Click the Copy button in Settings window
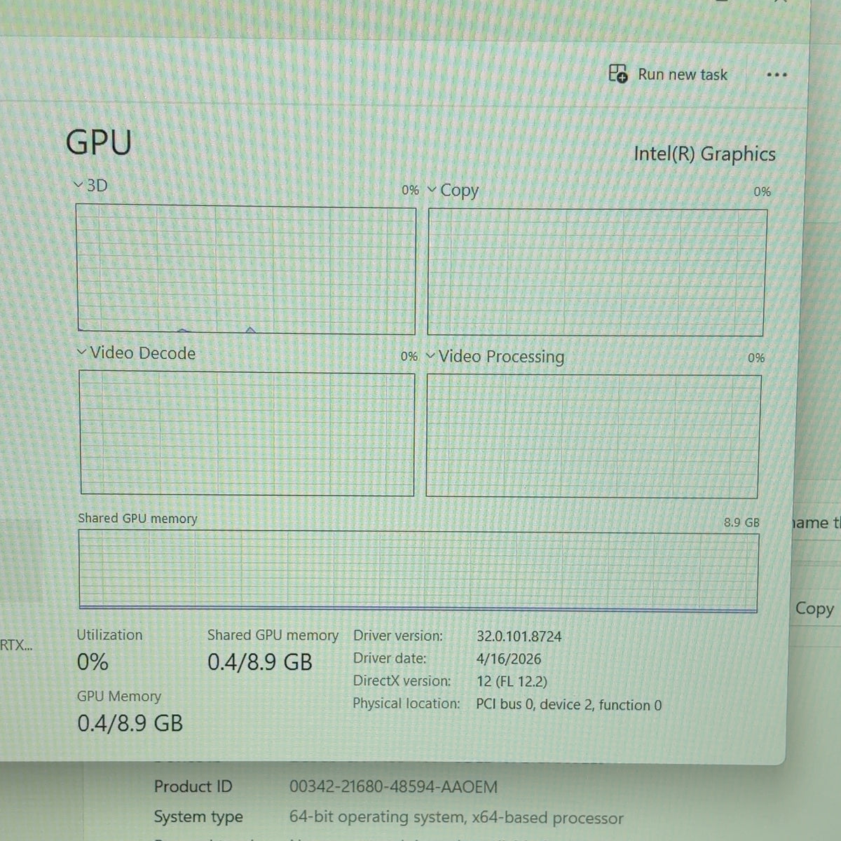841x841 pixels. click(814, 608)
